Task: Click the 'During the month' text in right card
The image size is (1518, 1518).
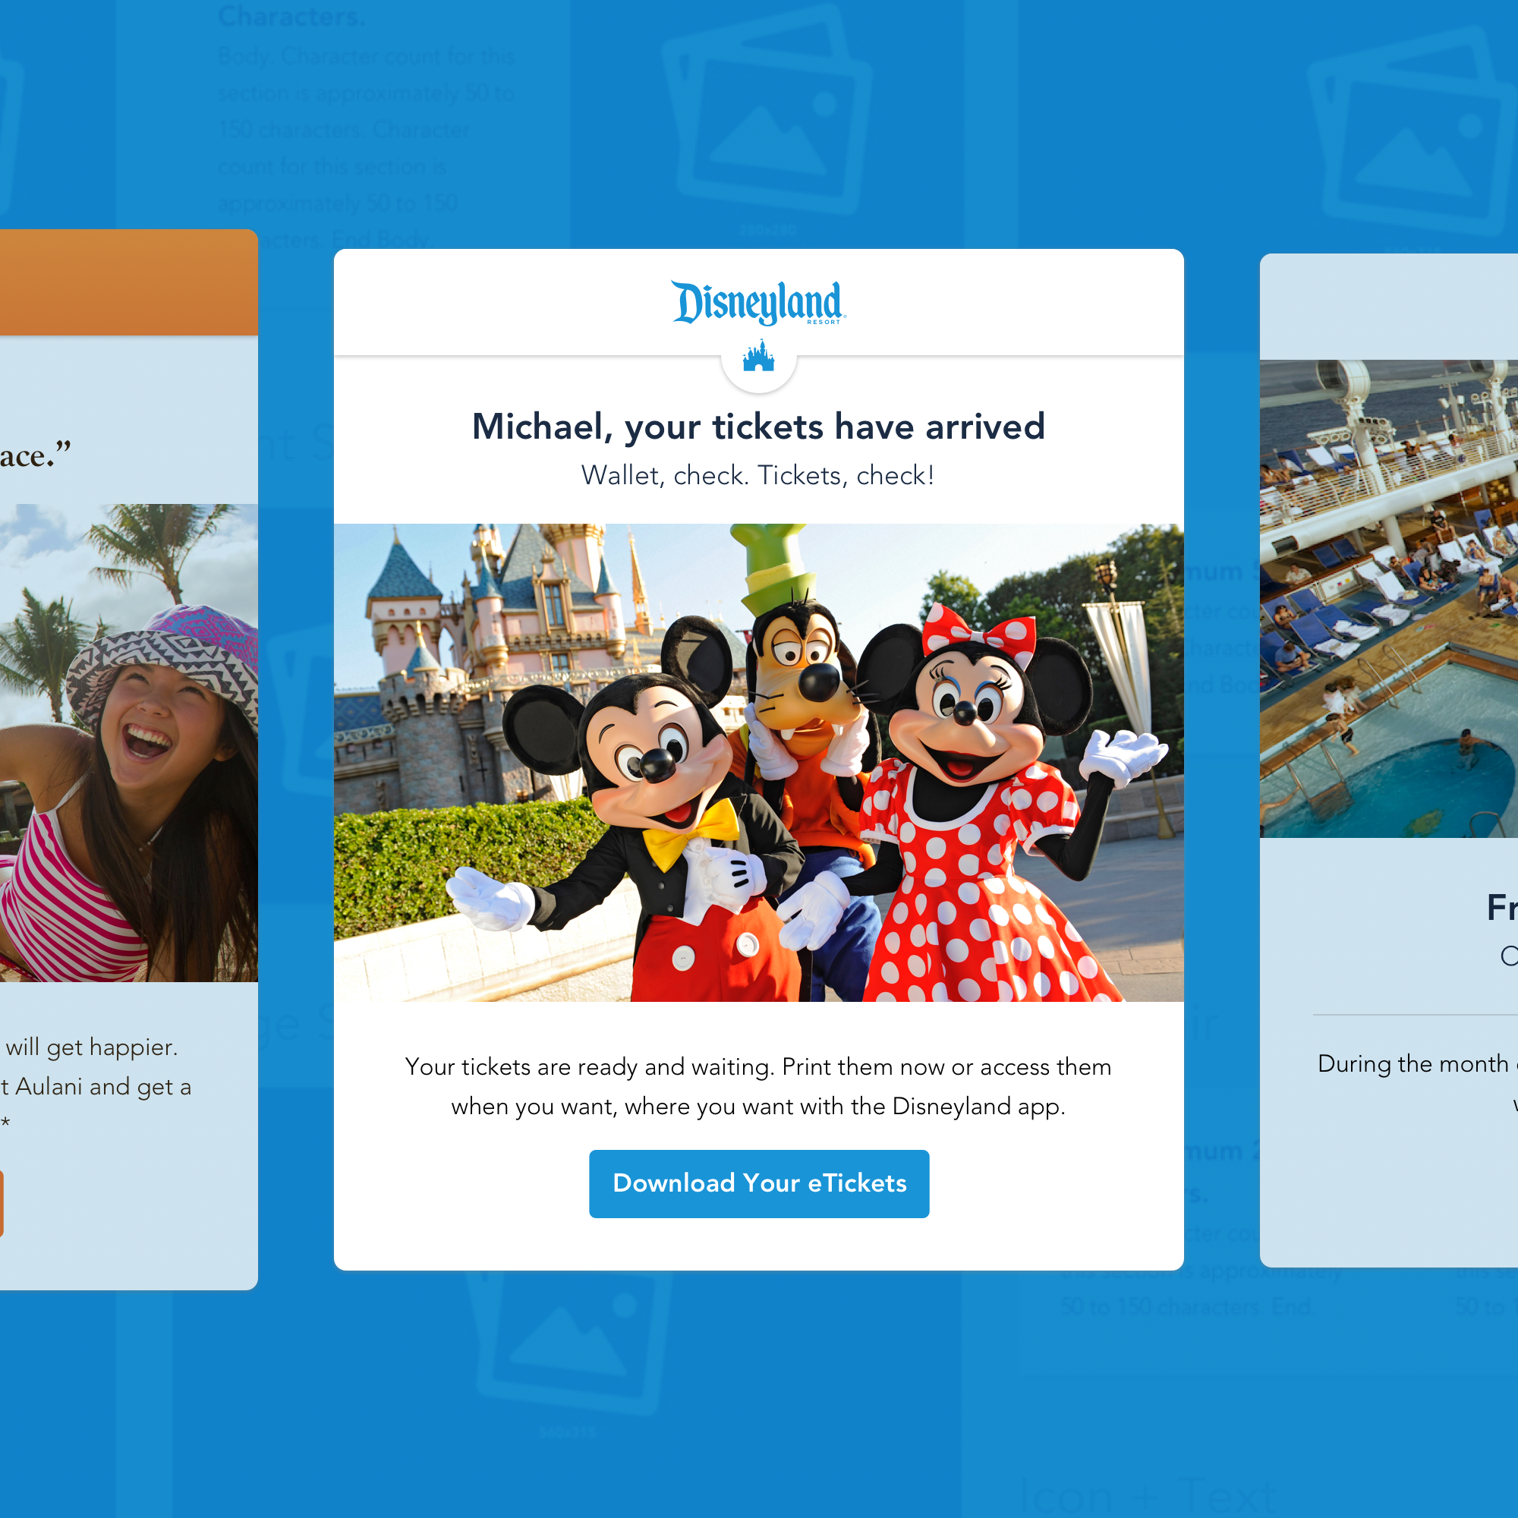Action: tap(1417, 1064)
